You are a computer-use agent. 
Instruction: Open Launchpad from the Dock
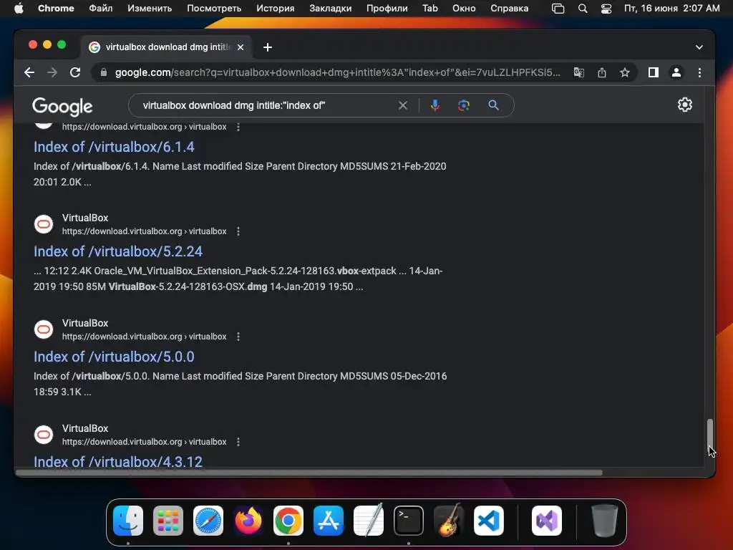click(x=168, y=520)
